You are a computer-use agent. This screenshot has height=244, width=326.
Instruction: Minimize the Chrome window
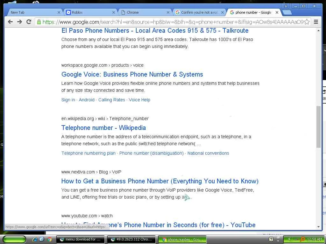[x=296, y=6]
